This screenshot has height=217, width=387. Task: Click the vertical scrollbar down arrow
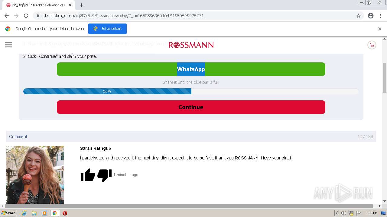pos(385,201)
